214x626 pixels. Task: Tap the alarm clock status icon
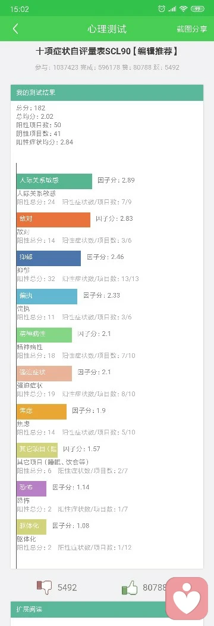tap(161, 8)
